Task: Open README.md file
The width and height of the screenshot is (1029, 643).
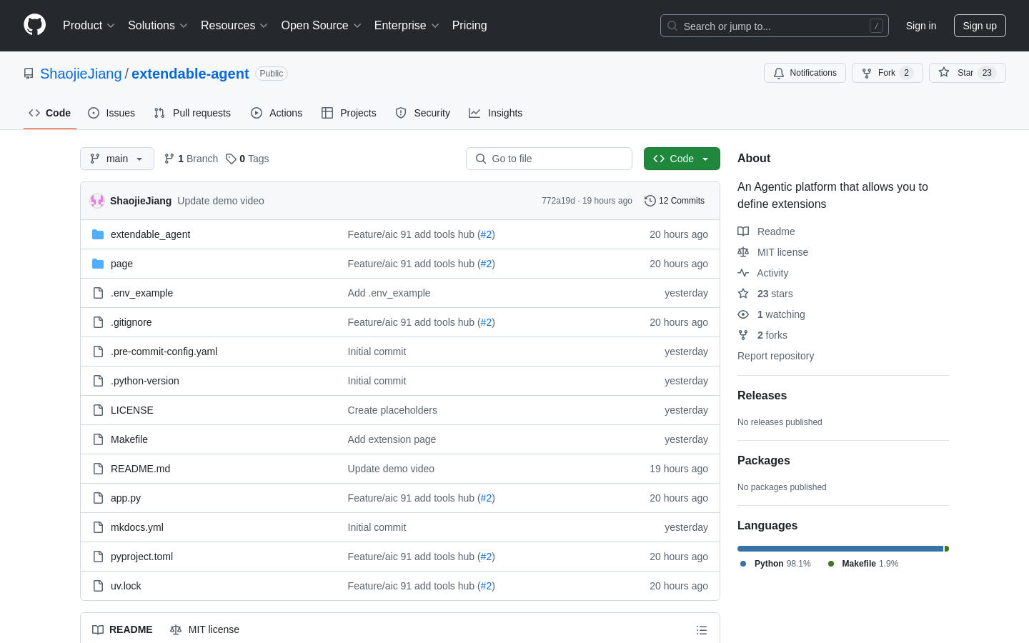Action: pyautogui.click(x=140, y=469)
